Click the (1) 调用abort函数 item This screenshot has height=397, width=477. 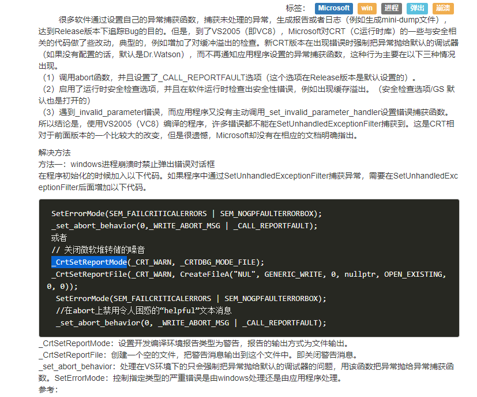pyautogui.click(x=228, y=77)
